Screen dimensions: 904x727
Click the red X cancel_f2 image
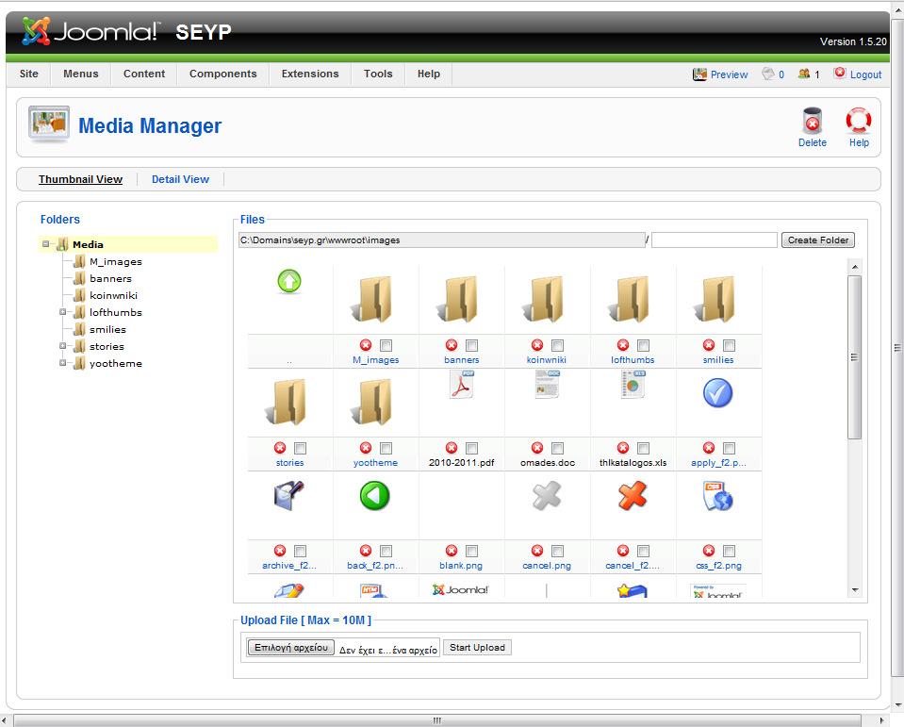[x=633, y=496]
